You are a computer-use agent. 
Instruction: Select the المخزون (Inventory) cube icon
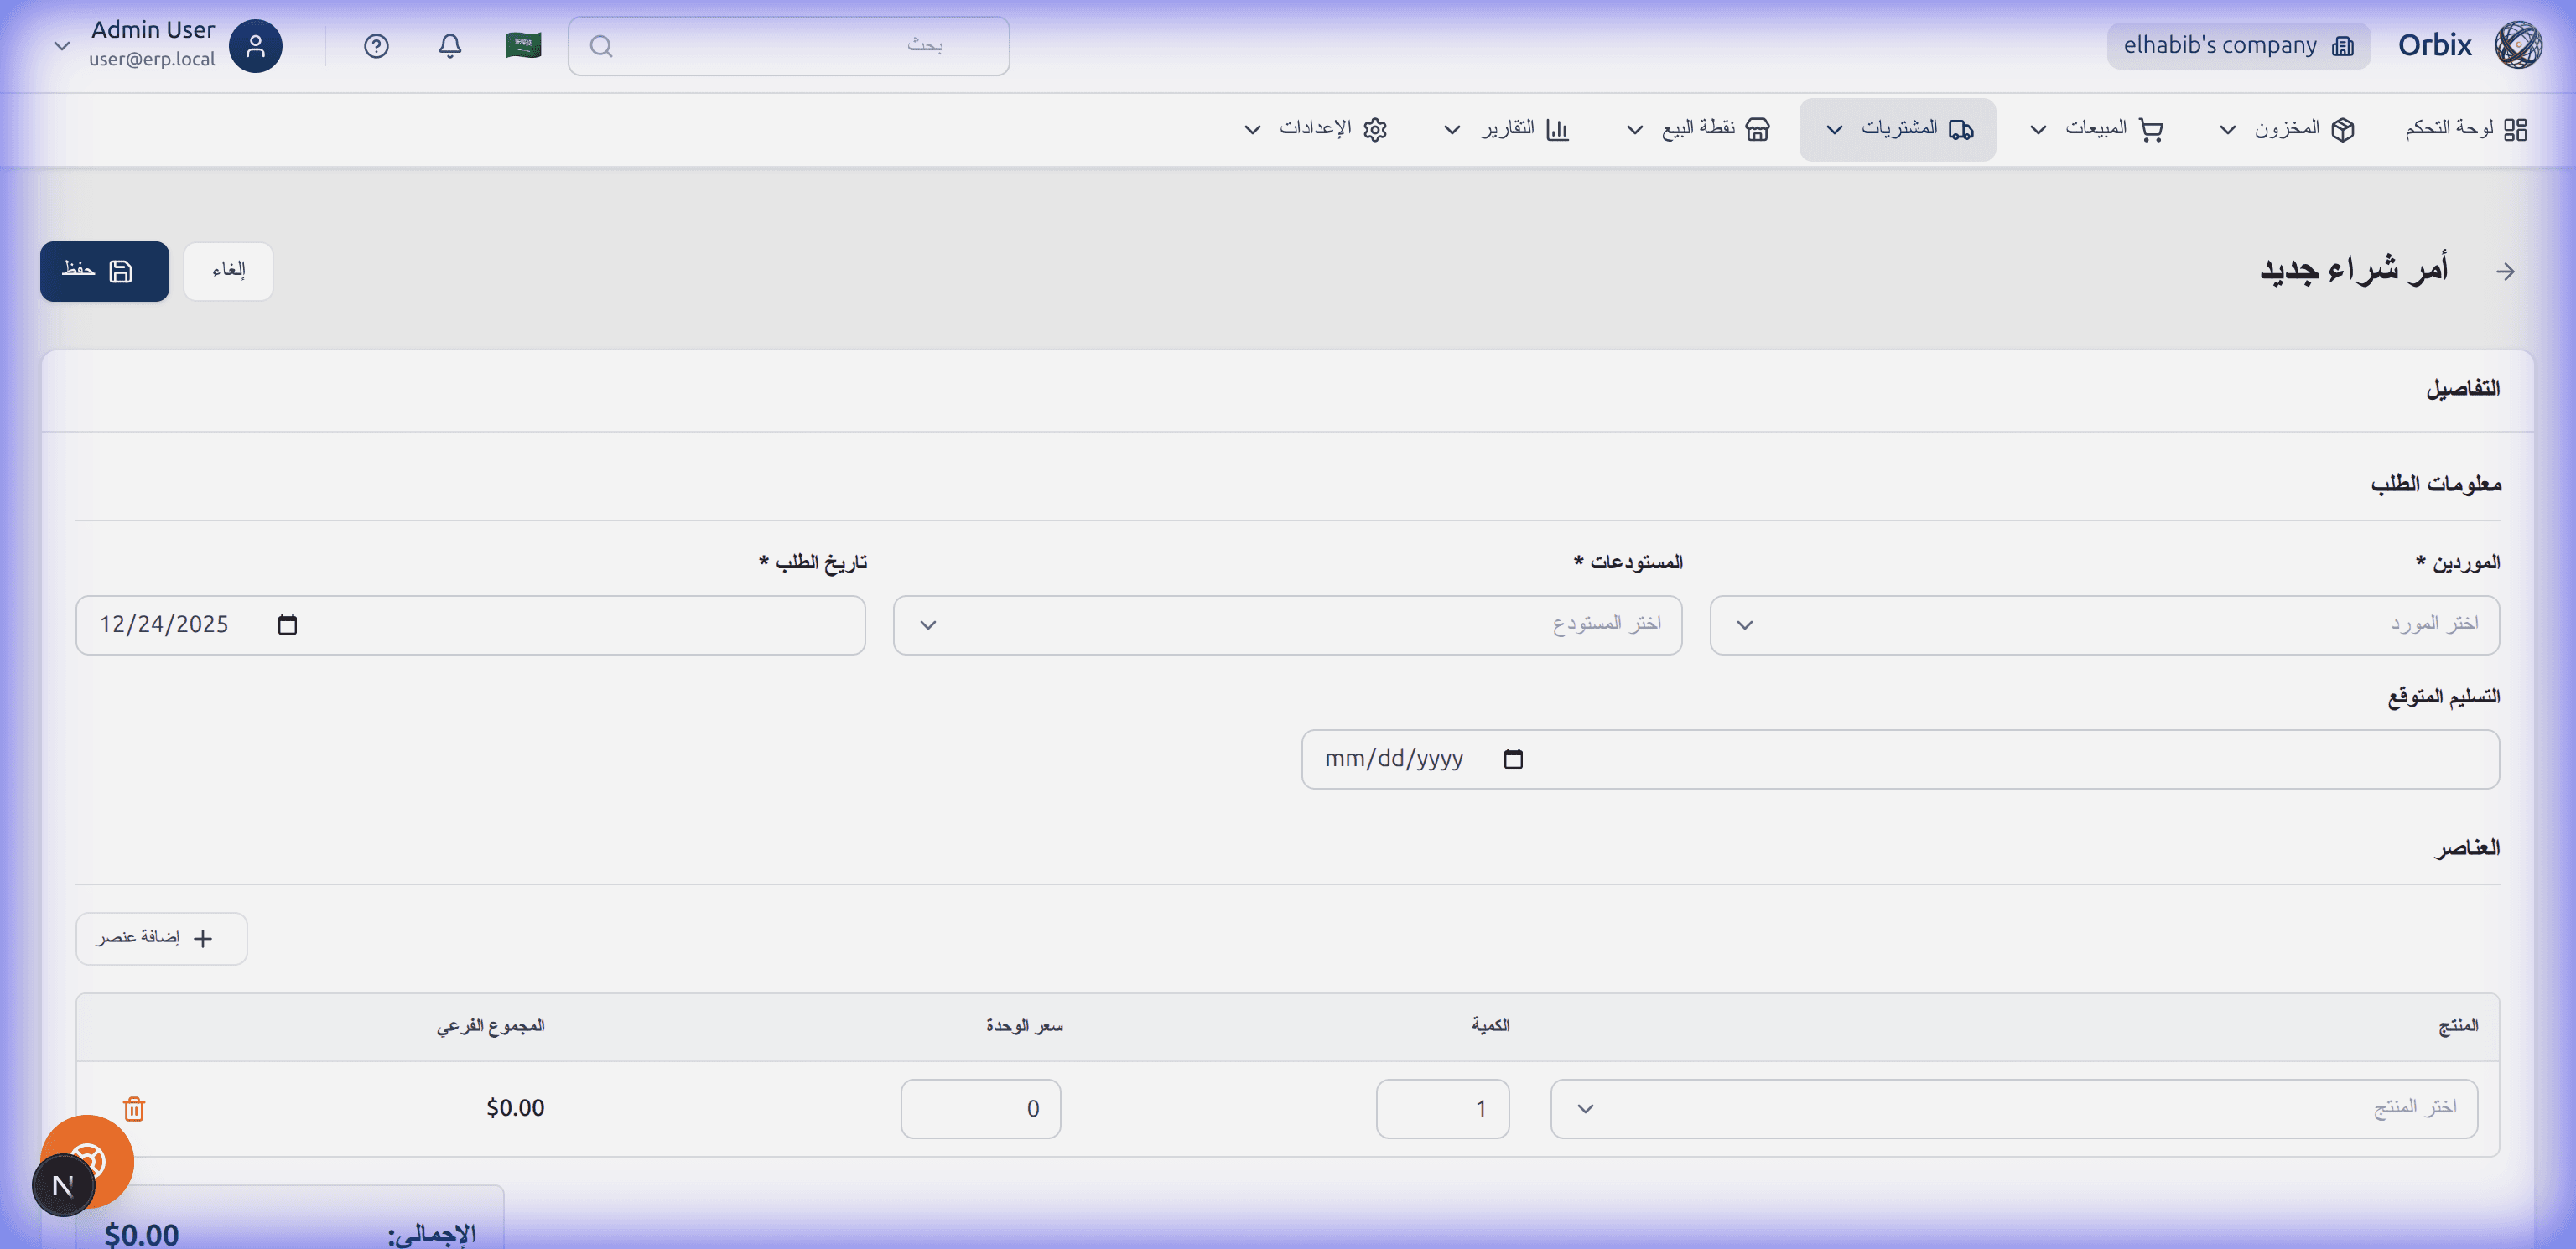pyautogui.click(x=2343, y=129)
